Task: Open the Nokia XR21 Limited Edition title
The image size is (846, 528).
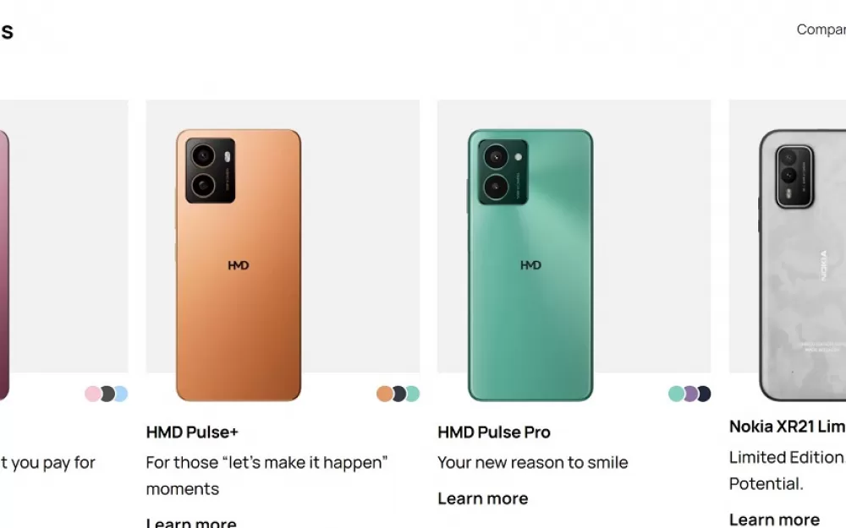Action: pos(787,427)
